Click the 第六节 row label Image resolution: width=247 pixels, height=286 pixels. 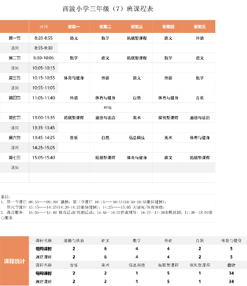[14, 137]
